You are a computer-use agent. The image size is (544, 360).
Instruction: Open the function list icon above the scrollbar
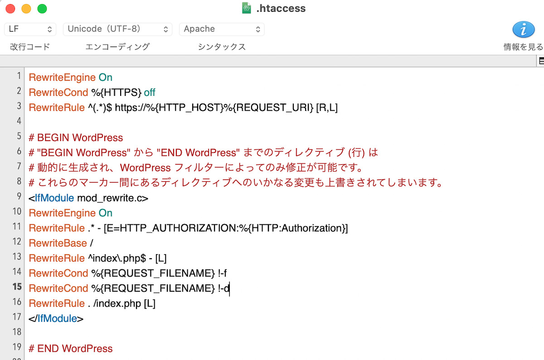[x=540, y=60]
